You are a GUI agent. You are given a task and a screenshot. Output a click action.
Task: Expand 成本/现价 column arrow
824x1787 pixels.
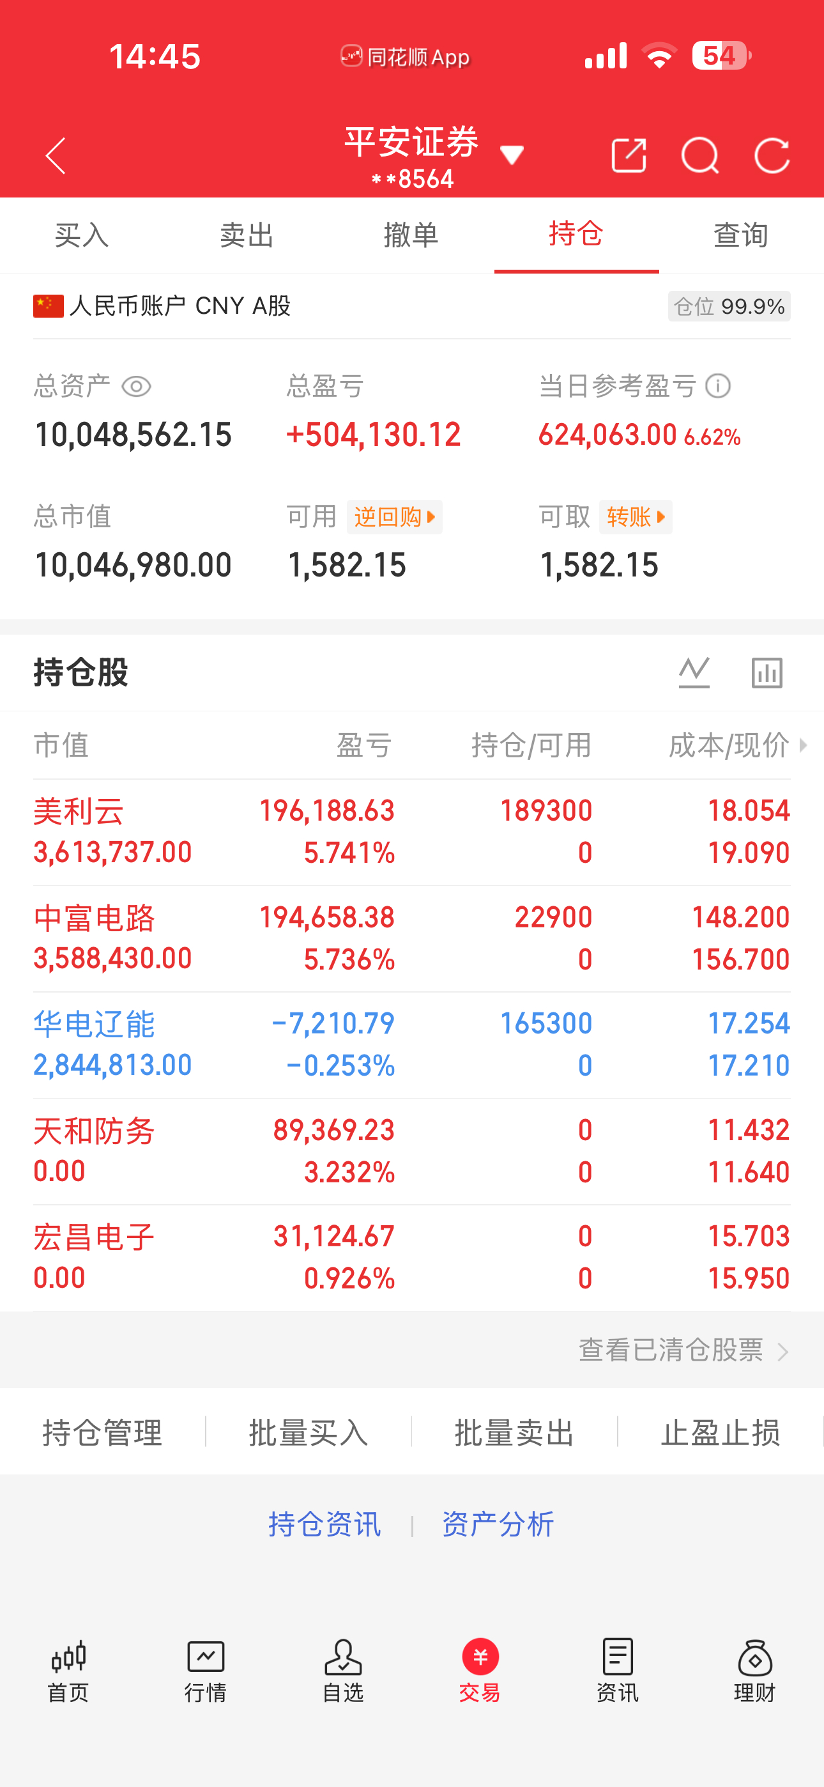click(x=803, y=745)
